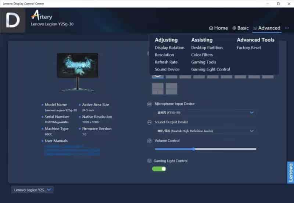Click the Advanced Tools menu heading

(x=256, y=40)
